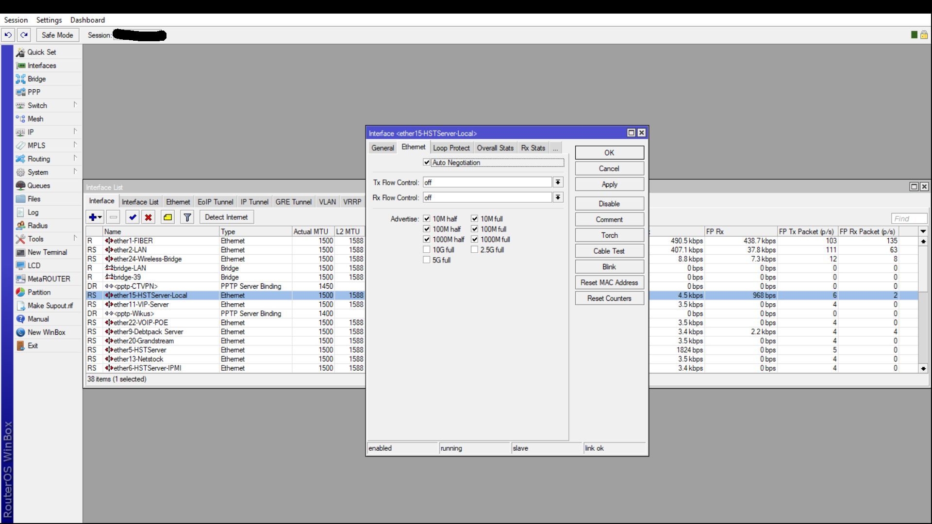Click the Cable Test button
932x524 pixels.
[x=609, y=251]
